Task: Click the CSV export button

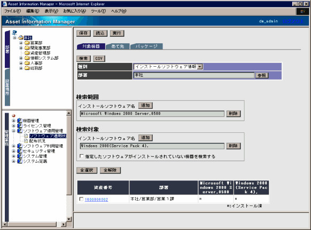Action: (99, 59)
